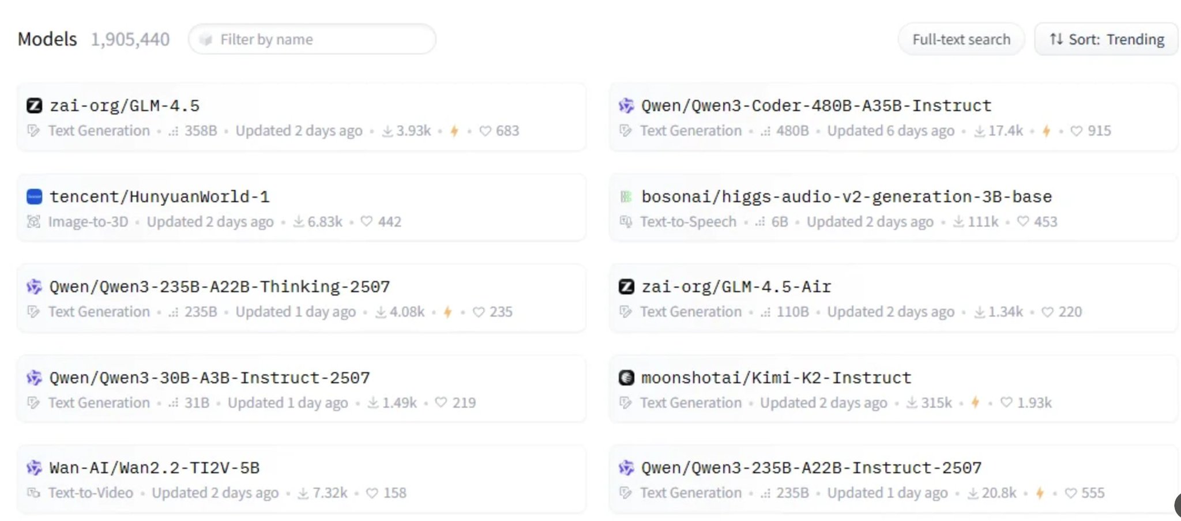Image resolution: width=1181 pixels, height=521 pixels.
Task: Click the lightning icon on Qwen3-Coder-480B-A35B-Instruct
Action: [x=1046, y=131]
